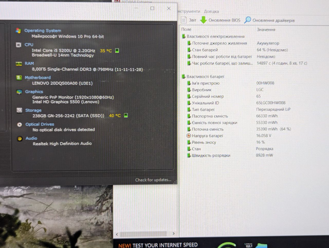The width and height of the screenshot is (329, 248).
Task: Click the horizontal scrollbar right arrow
Action: coord(173,234)
